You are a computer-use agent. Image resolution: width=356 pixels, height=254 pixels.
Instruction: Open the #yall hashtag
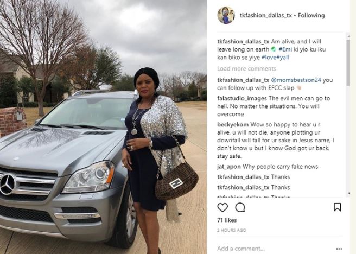(282, 57)
